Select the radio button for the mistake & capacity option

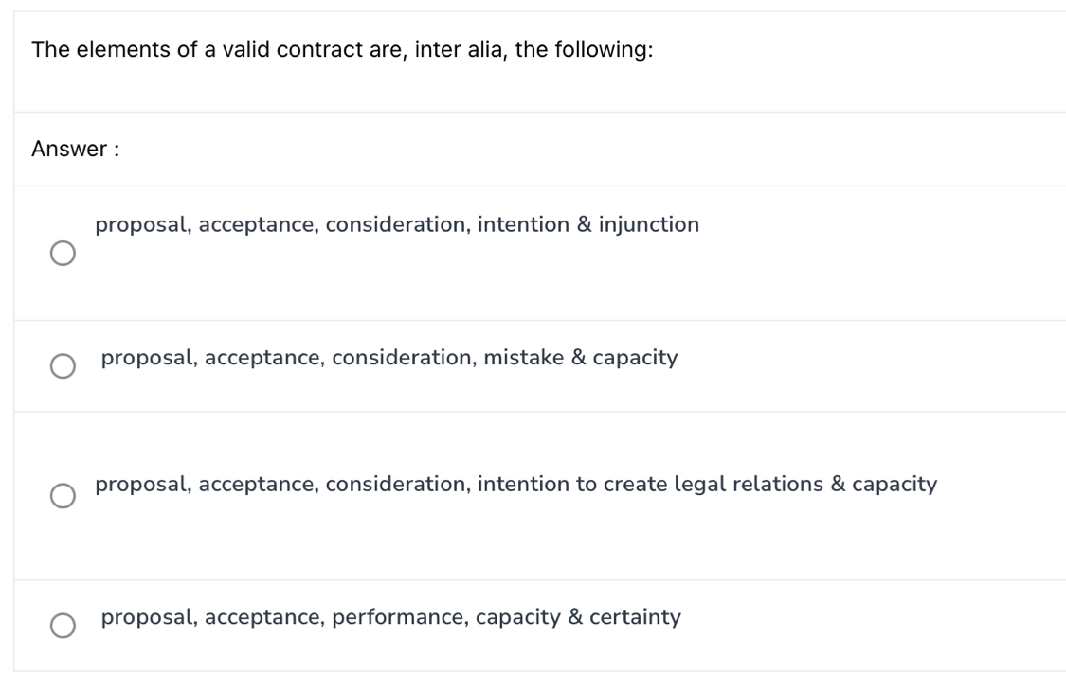63,364
